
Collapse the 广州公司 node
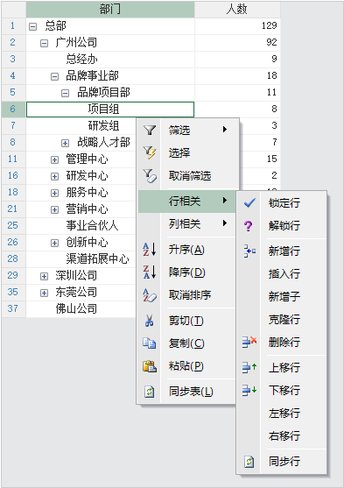click(44, 43)
